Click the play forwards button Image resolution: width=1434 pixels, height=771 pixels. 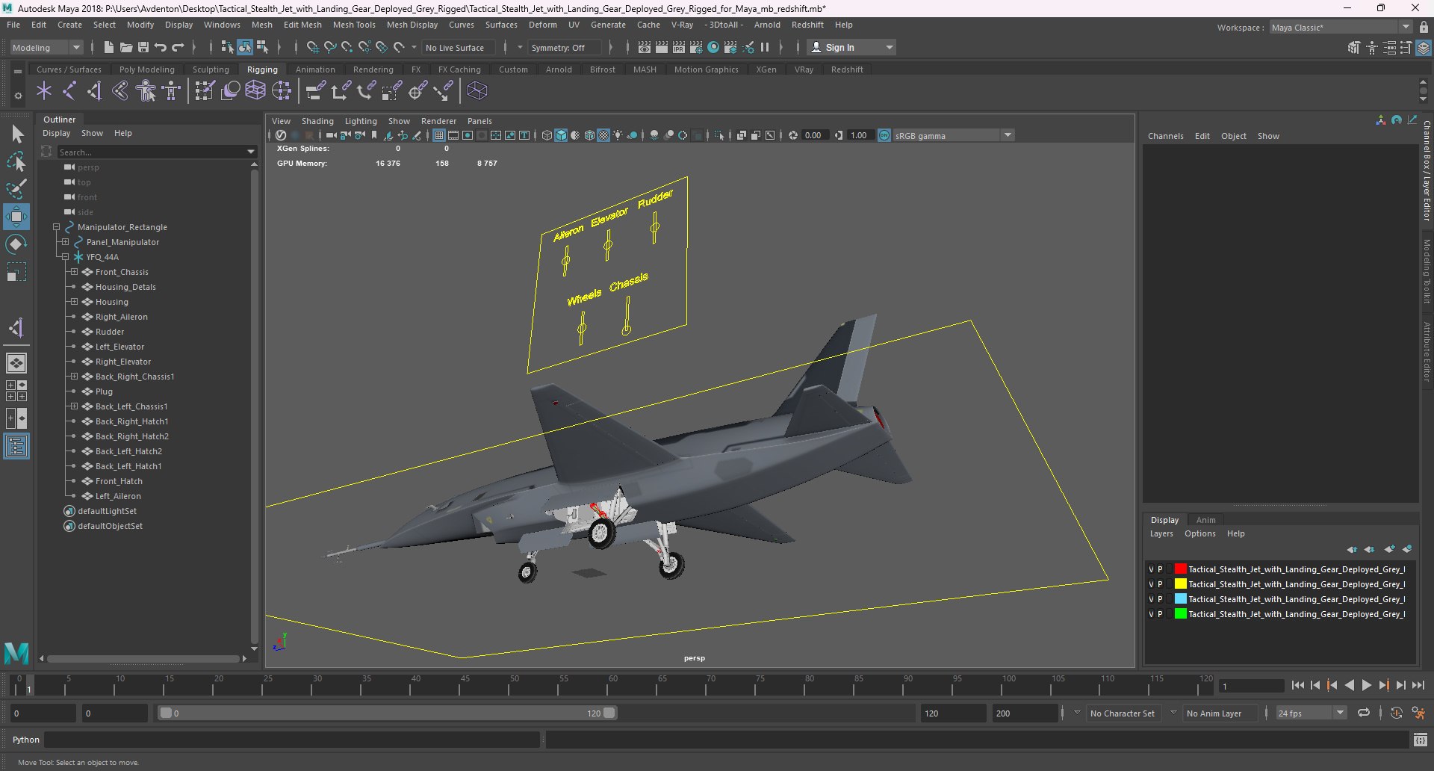[1366, 685]
